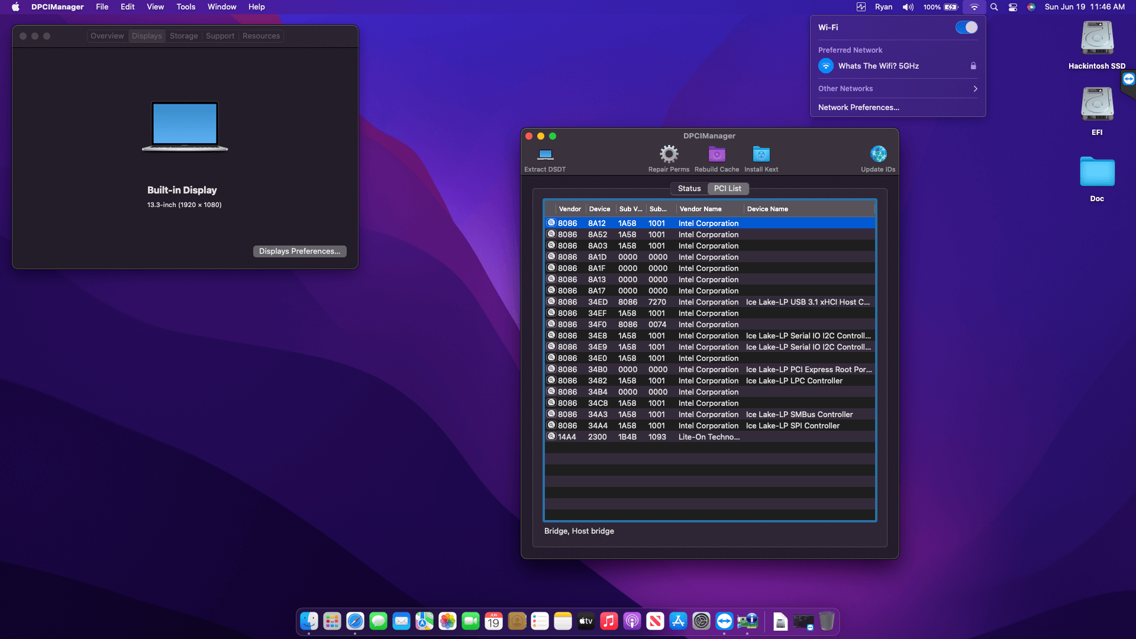The height and width of the screenshot is (639, 1136).
Task: Open Trash from the Dock
Action: coord(827,621)
